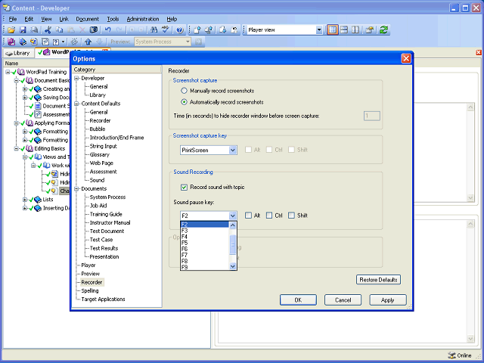Open the Player view dropdown
This screenshot has height=363, width=484.
pos(319,30)
